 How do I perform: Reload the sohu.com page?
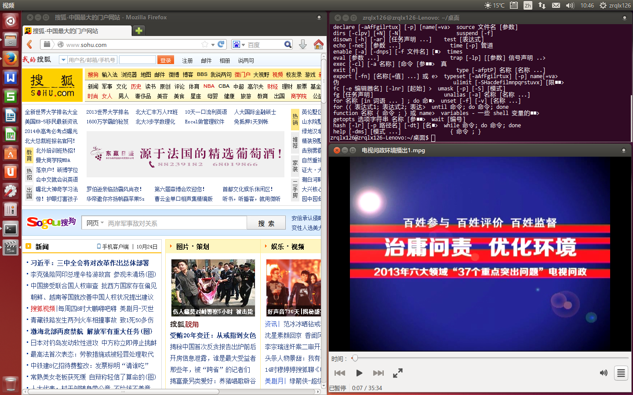coord(221,44)
